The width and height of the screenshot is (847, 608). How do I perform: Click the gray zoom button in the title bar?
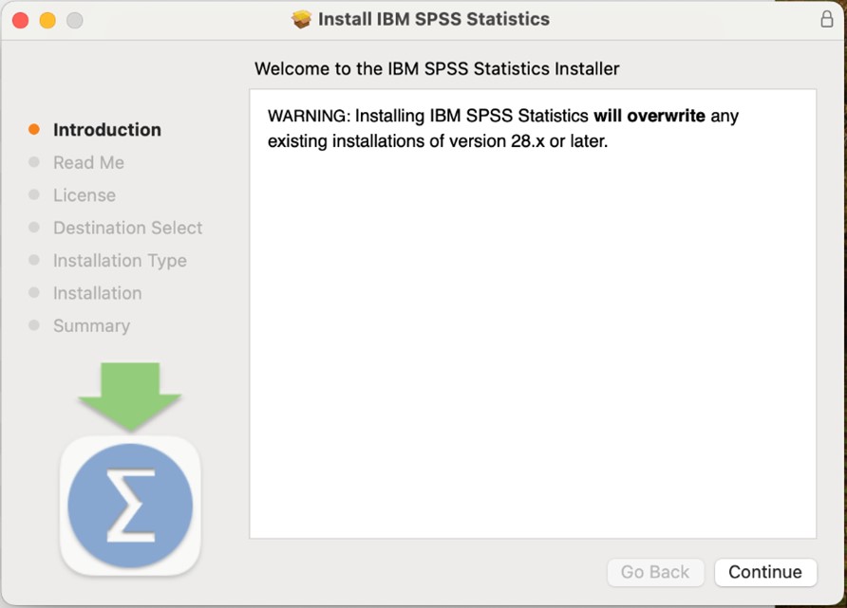74,20
